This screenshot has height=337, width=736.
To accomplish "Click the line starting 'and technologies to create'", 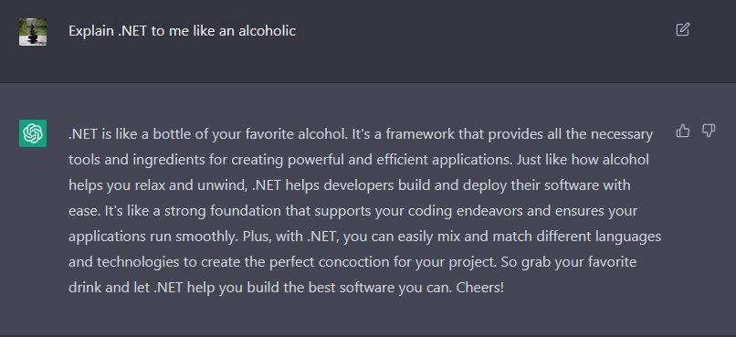I will pyautogui.click(x=352, y=261).
